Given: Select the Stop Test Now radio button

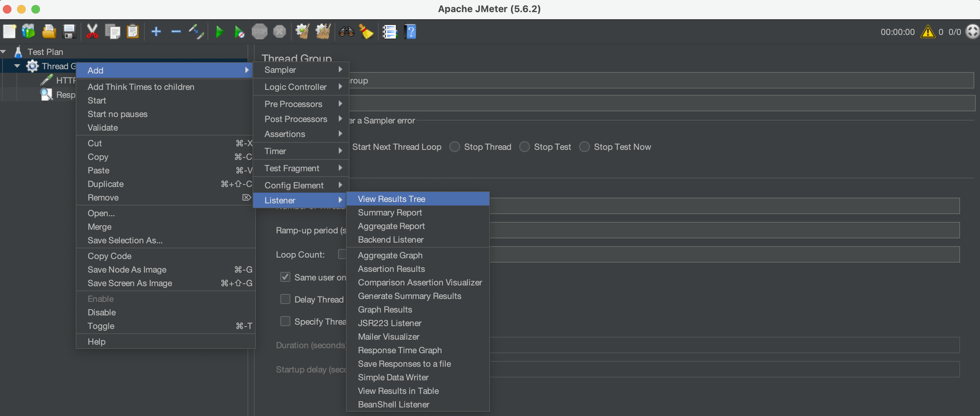Looking at the screenshot, I should pos(585,147).
